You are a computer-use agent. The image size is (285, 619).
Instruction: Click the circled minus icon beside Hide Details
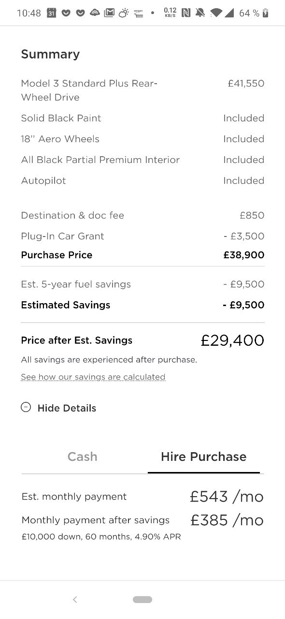click(26, 407)
